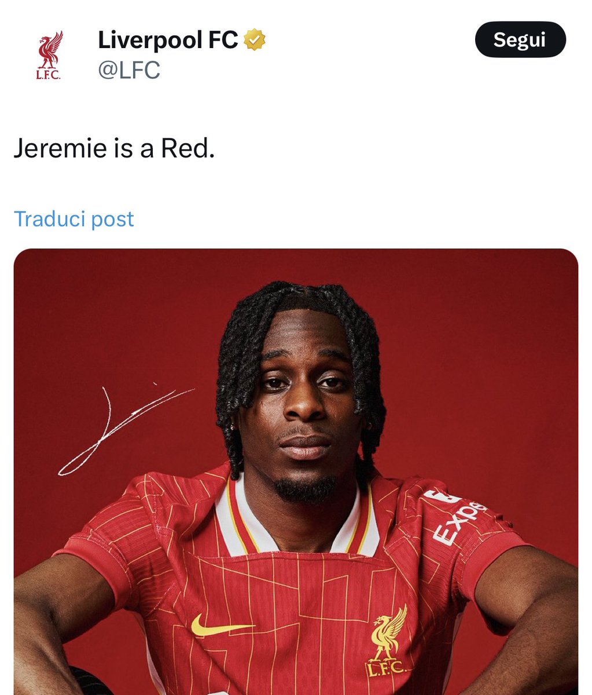Open the attached player photo
592x695 pixels.
[x=296, y=471]
